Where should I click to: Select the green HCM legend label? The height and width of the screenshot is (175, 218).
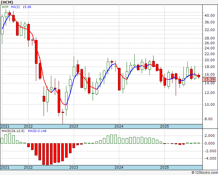pos(5,7)
